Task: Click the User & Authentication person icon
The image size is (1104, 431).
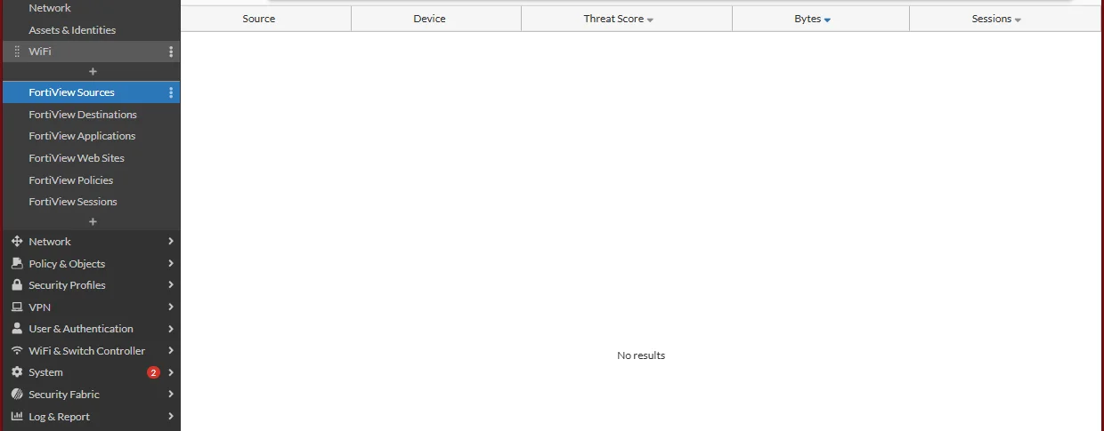Action: tap(16, 329)
